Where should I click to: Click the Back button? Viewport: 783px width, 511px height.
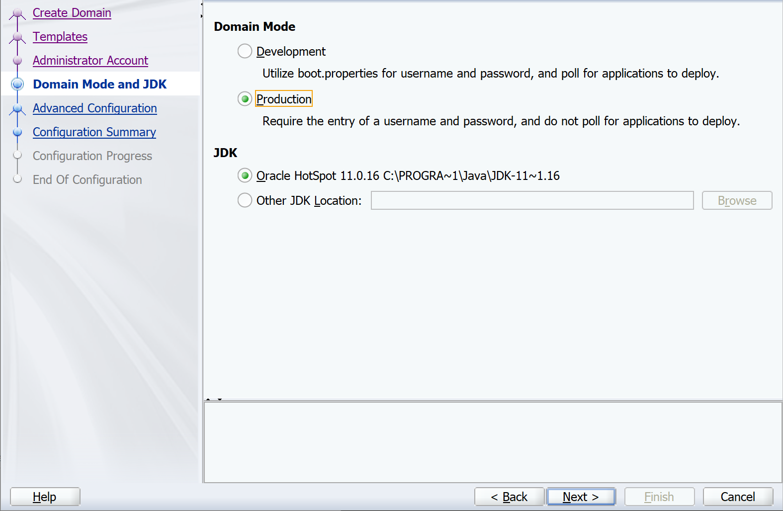tap(509, 497)
